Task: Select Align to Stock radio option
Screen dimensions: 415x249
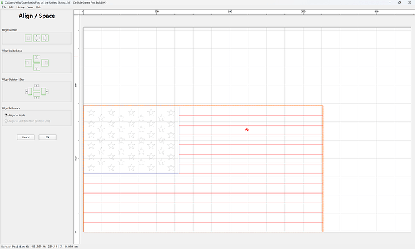Action: [x=15, y=115]
